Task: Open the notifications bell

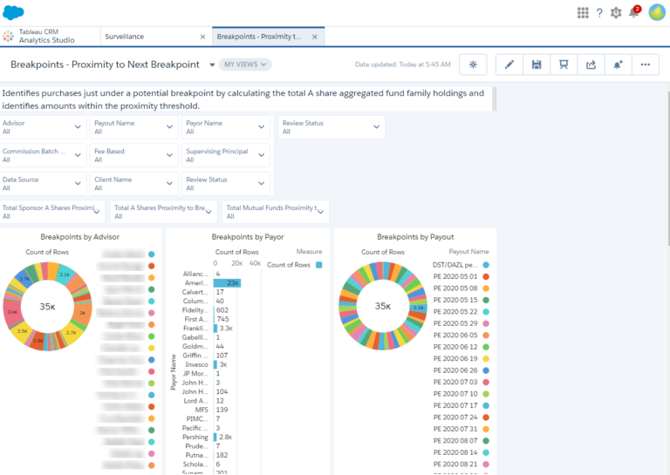Action: [634, 12]
